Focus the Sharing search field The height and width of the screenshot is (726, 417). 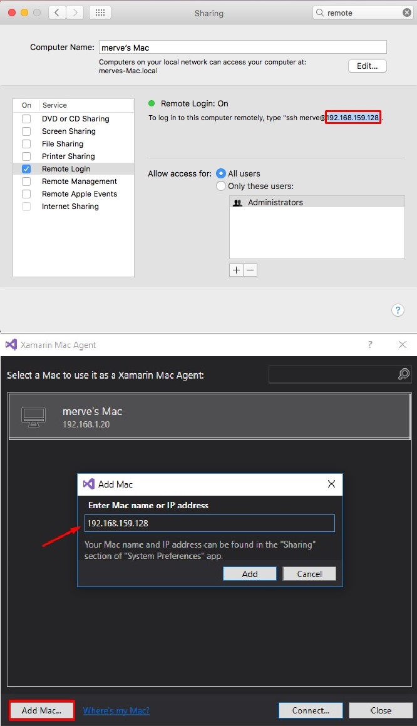(x=363, y=13)
